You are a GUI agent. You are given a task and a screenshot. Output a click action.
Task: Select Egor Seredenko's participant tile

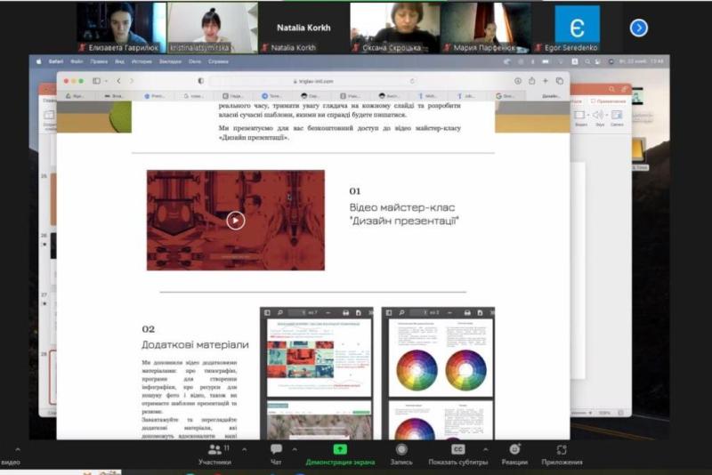click(577, 28)
